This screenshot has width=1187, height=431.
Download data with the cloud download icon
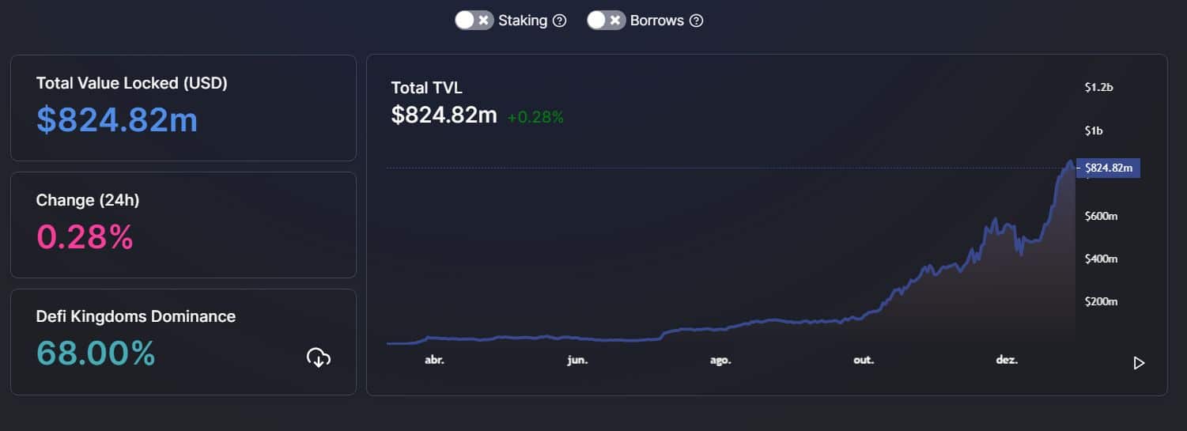tap(318, 357)
